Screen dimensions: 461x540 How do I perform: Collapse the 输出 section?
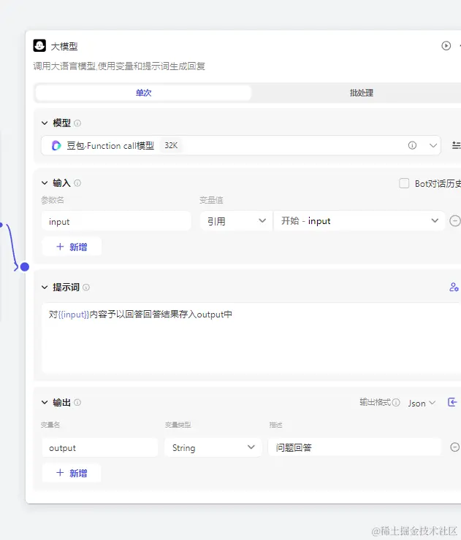[x=45, y=402]
